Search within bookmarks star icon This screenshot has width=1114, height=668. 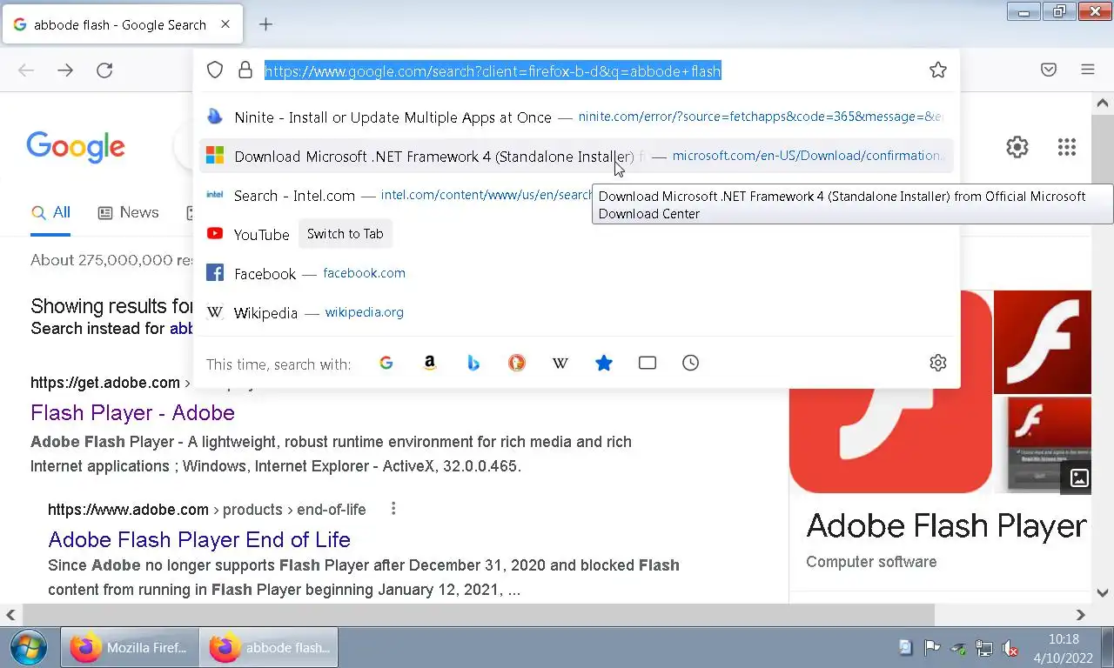[x=604, y=363]
